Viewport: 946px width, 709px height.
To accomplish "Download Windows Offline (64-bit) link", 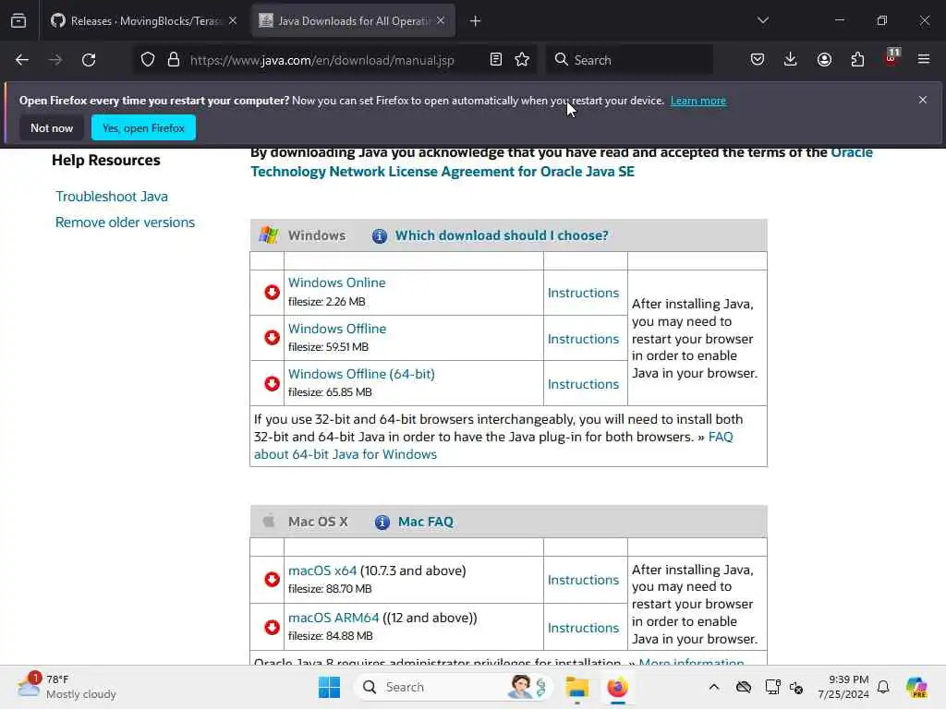I will 361,374.
